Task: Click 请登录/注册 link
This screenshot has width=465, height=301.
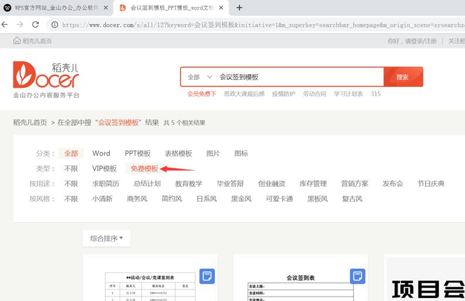Action: 421,41
